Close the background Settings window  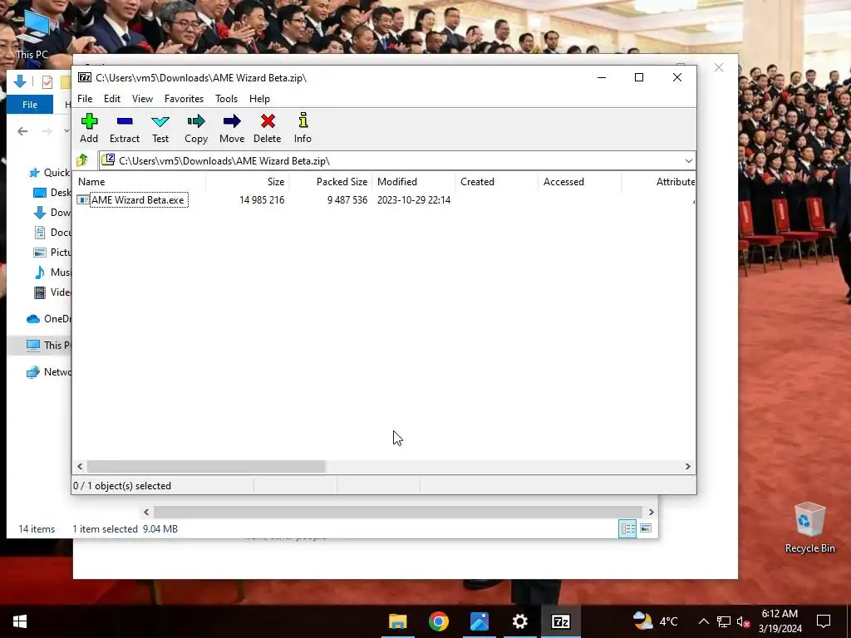[x=719, y=67]
